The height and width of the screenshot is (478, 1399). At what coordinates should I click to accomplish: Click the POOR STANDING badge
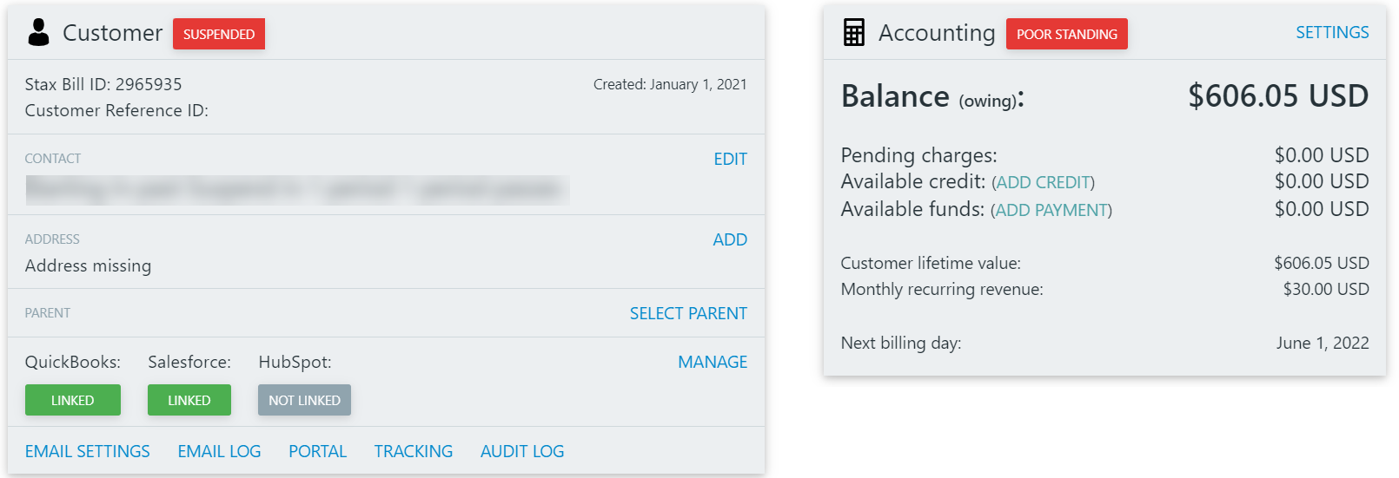1066,34
